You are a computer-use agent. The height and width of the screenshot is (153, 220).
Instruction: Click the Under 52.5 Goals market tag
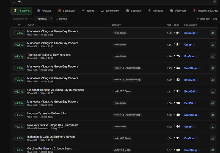click(122, 91)
